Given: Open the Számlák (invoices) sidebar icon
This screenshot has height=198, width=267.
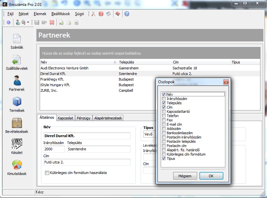Looking at the screenshot, I should pyautogui.click(x=17, y=39).
